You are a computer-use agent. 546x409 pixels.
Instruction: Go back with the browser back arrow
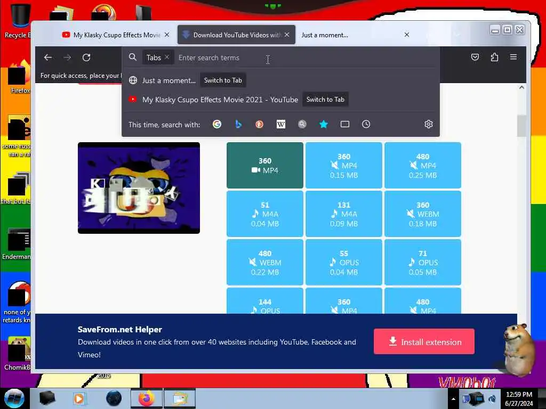click(48, 58)
